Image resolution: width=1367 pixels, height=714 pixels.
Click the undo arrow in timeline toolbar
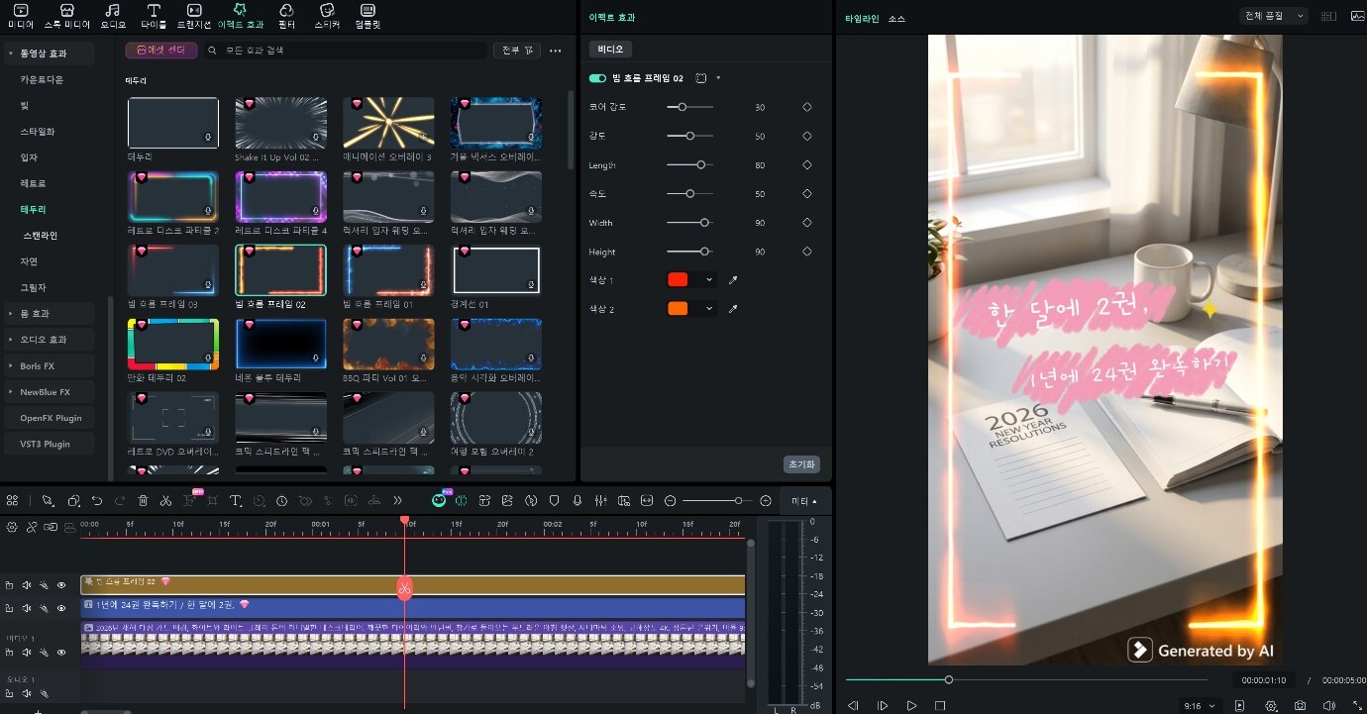[97, 501]
